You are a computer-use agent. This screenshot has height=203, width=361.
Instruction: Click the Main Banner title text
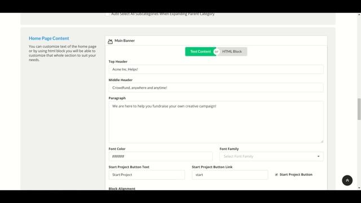tap(125, 41)
